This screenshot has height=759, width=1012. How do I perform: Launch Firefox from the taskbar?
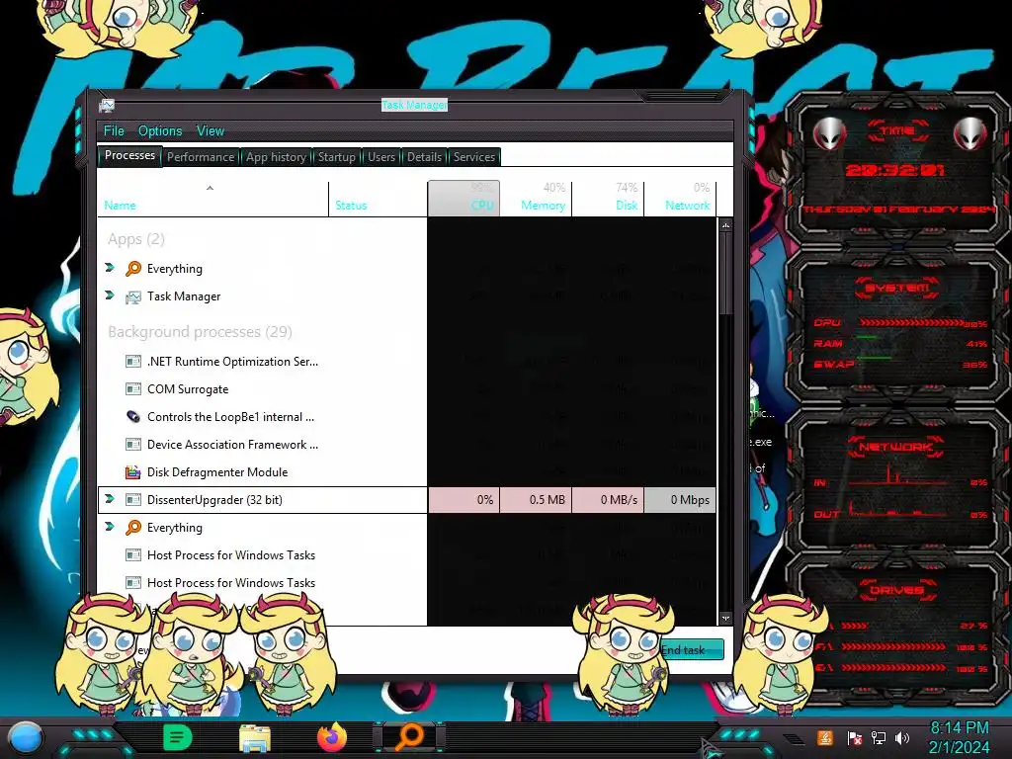click(332, 737)
